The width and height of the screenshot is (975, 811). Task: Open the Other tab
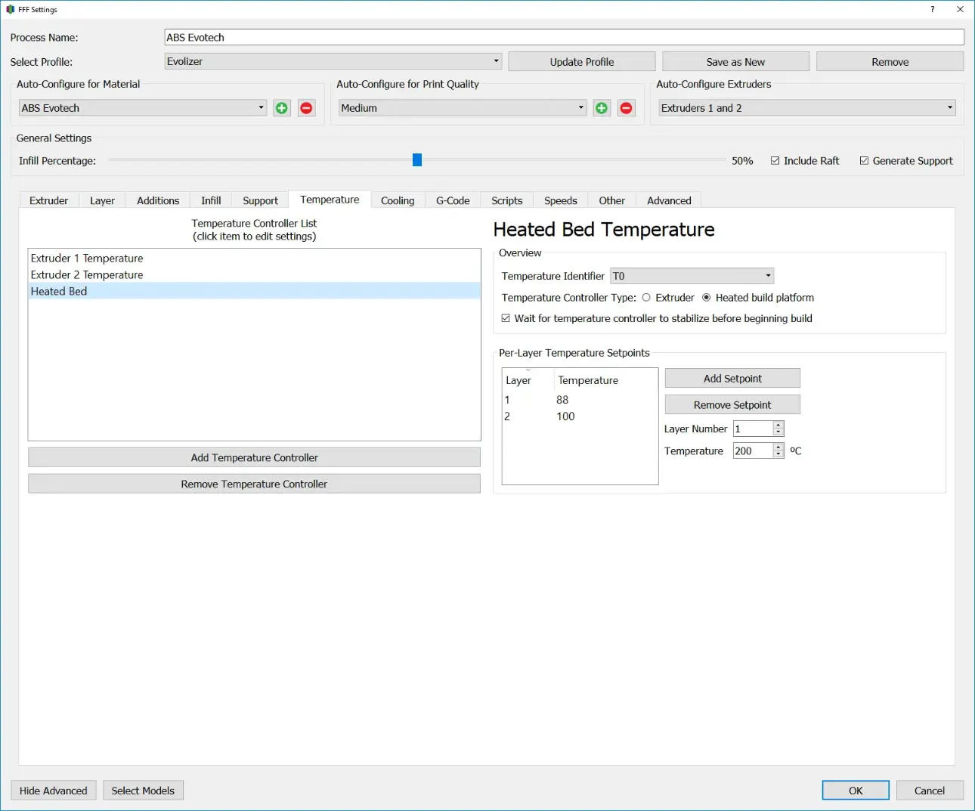[612, 200]
